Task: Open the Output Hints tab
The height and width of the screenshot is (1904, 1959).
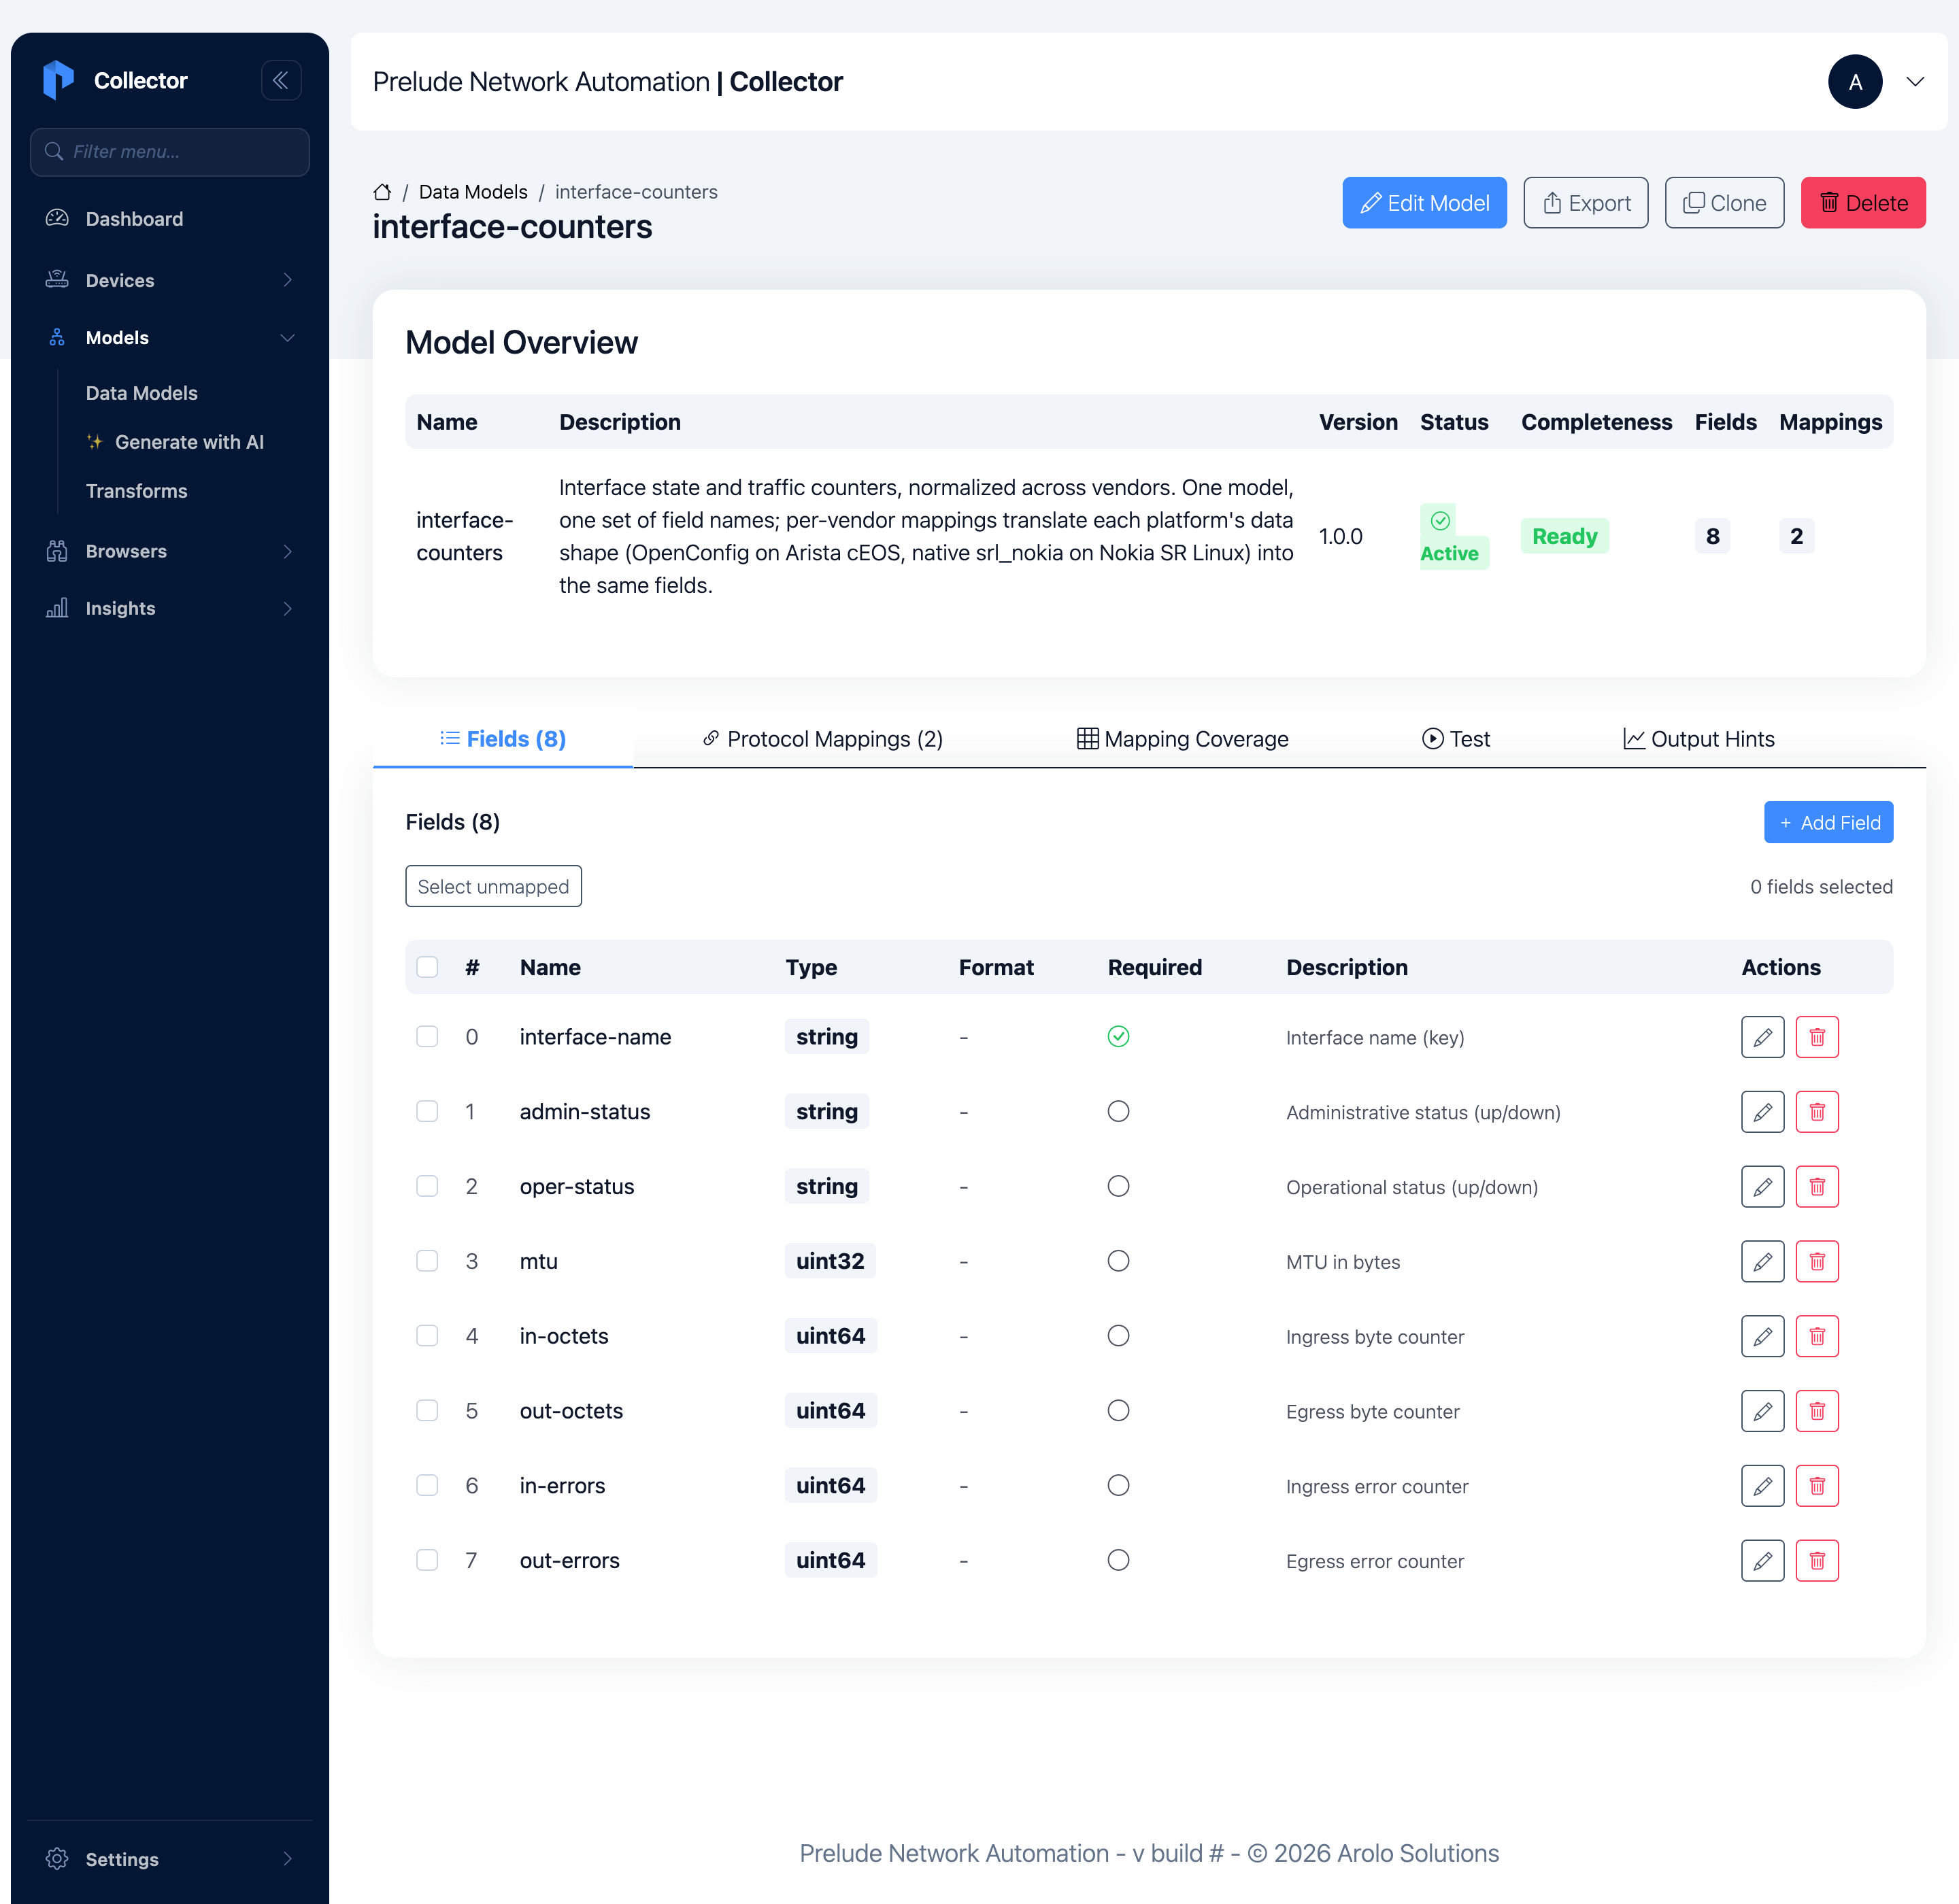Action: pyautogui.click(x=1699, y=739)
